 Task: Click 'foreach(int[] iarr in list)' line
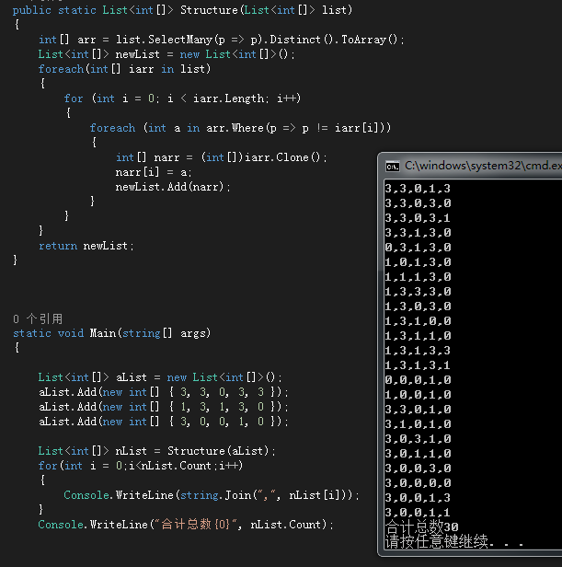(x=125, y=69)
